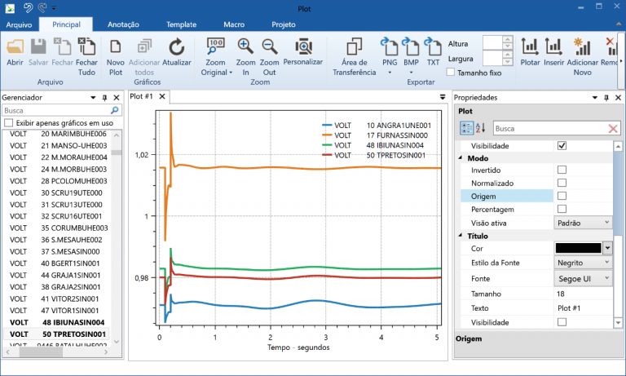This screenshot has width=626, height=376.
Task: Open the Visão ativa dropdown
Action: (x=583, y=222)
